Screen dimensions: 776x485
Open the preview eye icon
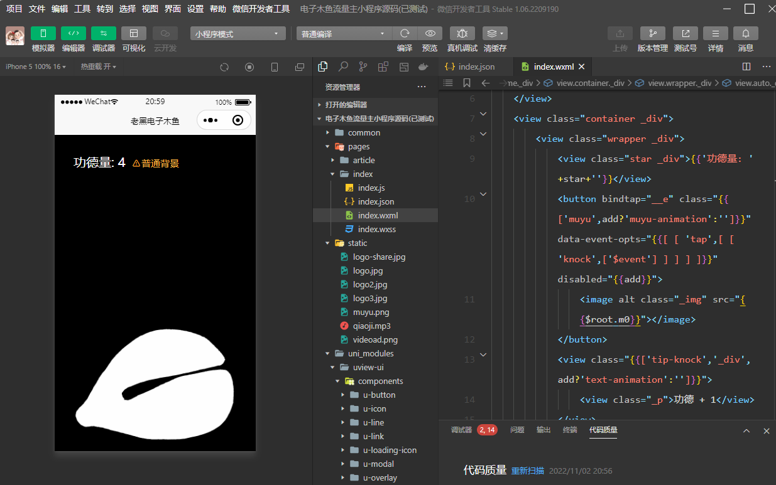[430, 33]
